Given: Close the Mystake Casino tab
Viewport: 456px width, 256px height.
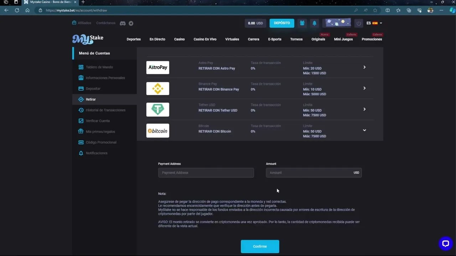Looking at the screenshot, I should 75,2.
